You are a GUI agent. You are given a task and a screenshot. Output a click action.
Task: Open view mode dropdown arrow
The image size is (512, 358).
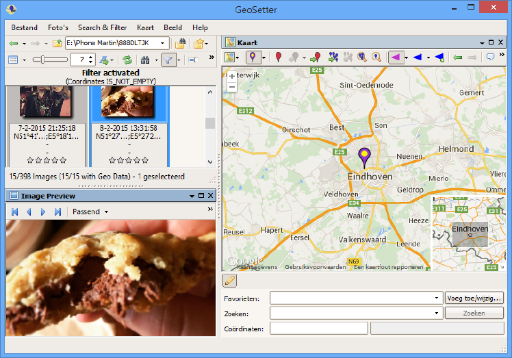click(x=24, y=60)
